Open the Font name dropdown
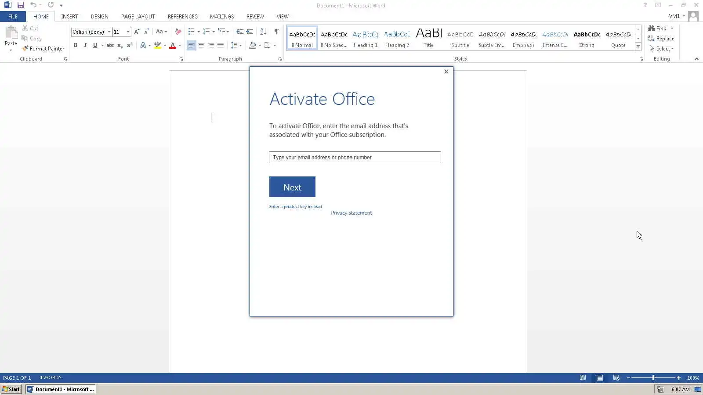Image resolution: width=703 pixels, height=395 pixels. 109,32
